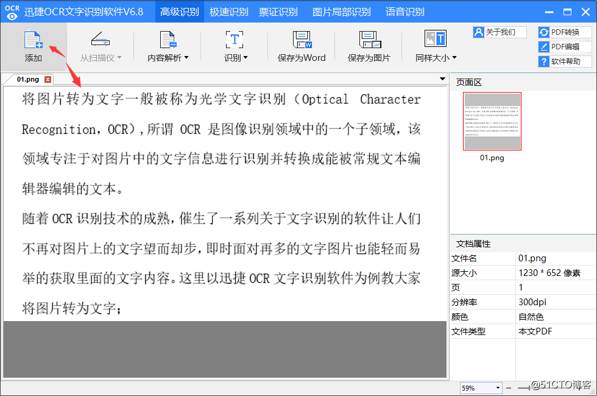Click the 识别 recognize text icon
Image resolution: width=597 pixels, height=396 pixels.
pyautogui.click(x=235, y=40)
